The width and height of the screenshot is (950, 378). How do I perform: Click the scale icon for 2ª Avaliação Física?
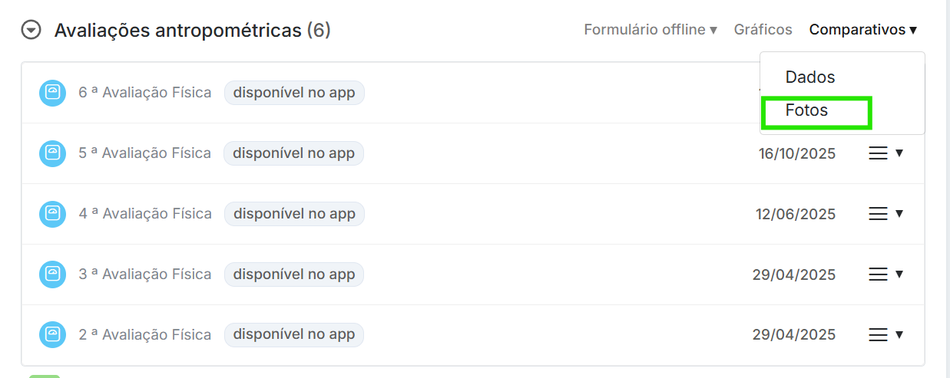coord(52,335)
